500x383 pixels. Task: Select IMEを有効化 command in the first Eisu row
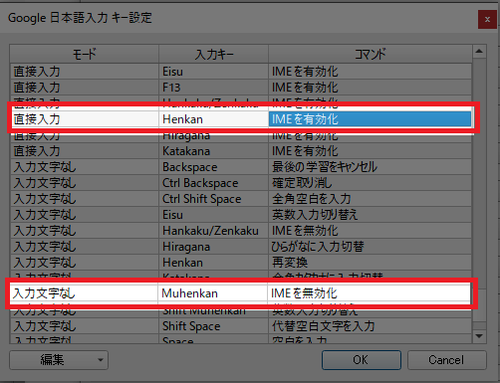(370, 72)
